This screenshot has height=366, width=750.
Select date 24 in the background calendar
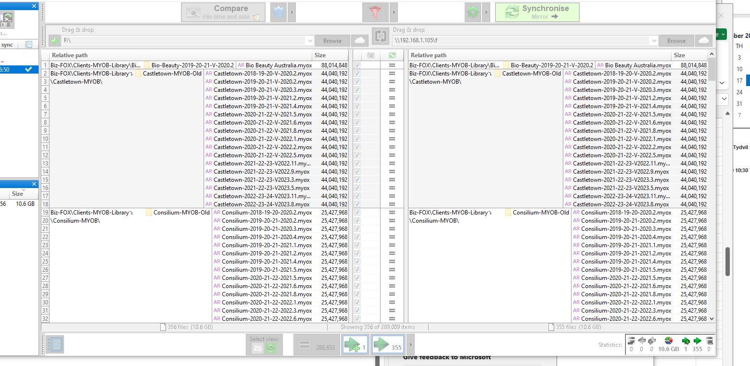[739, 92]
